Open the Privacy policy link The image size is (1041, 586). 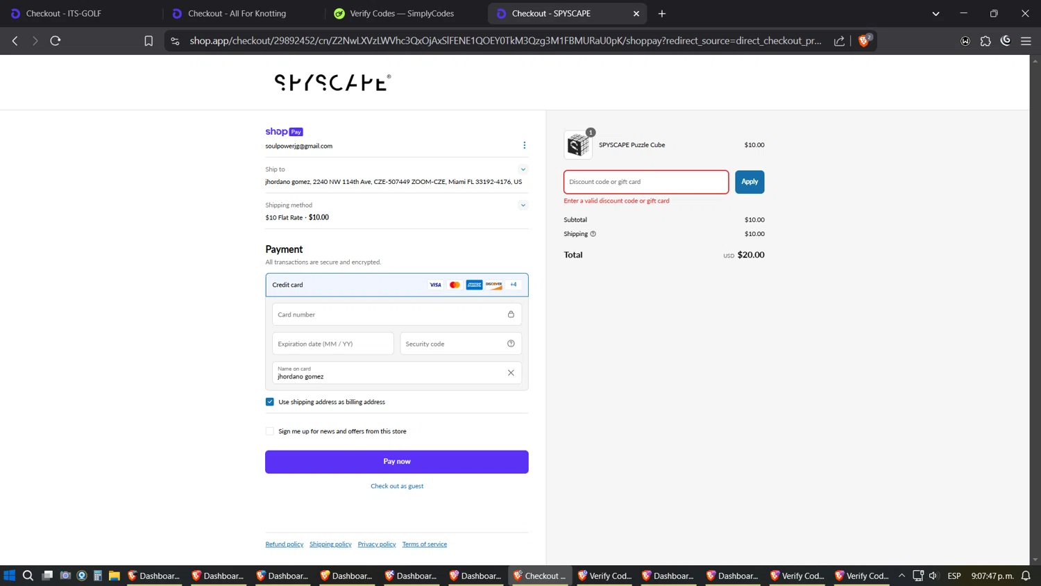point(377,544)
